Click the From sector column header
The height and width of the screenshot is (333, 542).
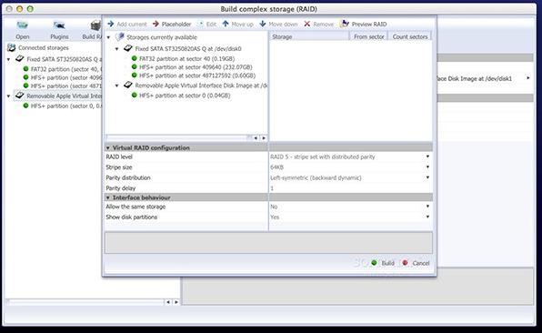click(x=369, y=36)
